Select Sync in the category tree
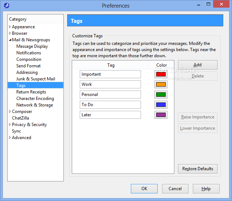The image size is (232, 201). click(x=16, y=131)
